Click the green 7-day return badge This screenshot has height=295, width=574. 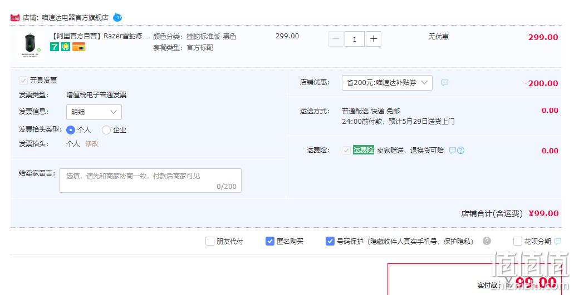click(x=55, y=47)
